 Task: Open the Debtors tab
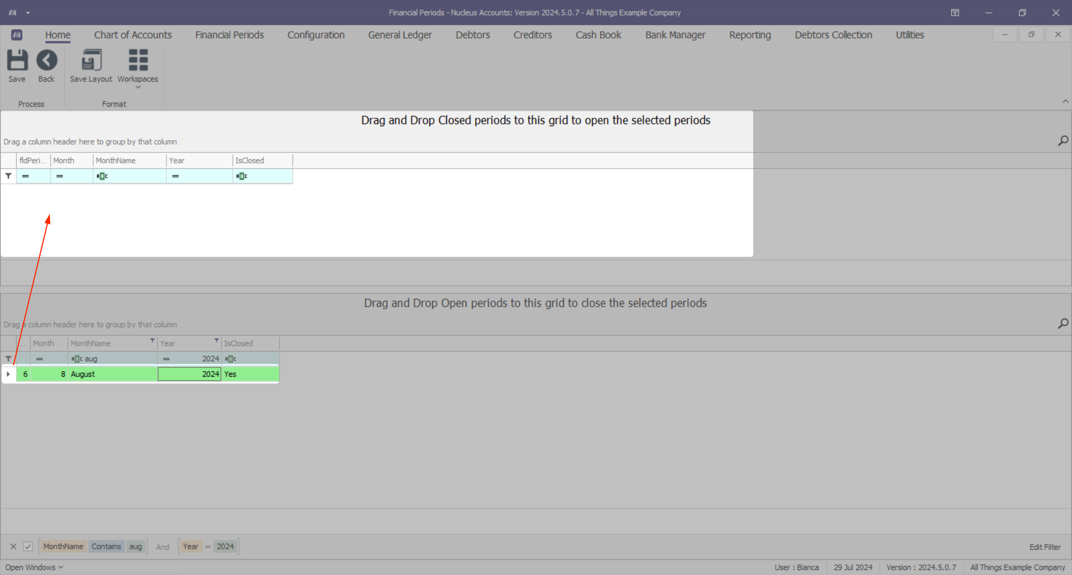click(x=473, y=35)
